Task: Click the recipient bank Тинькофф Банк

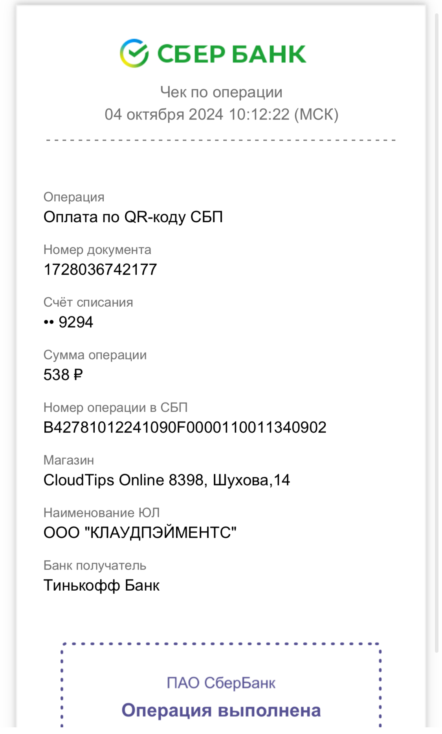Action: pos(101,585)
